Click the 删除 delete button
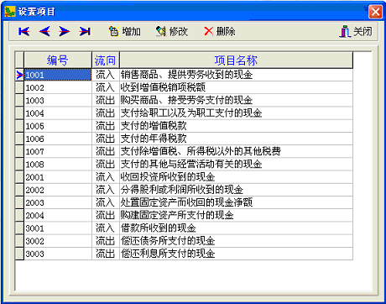 click(220, 31)
